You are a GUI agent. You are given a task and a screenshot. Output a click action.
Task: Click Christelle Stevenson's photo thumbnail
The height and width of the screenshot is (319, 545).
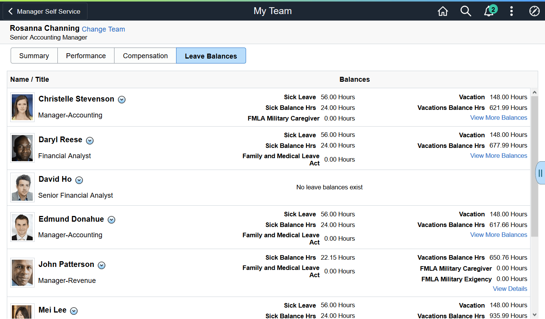[x=22, y=107]
